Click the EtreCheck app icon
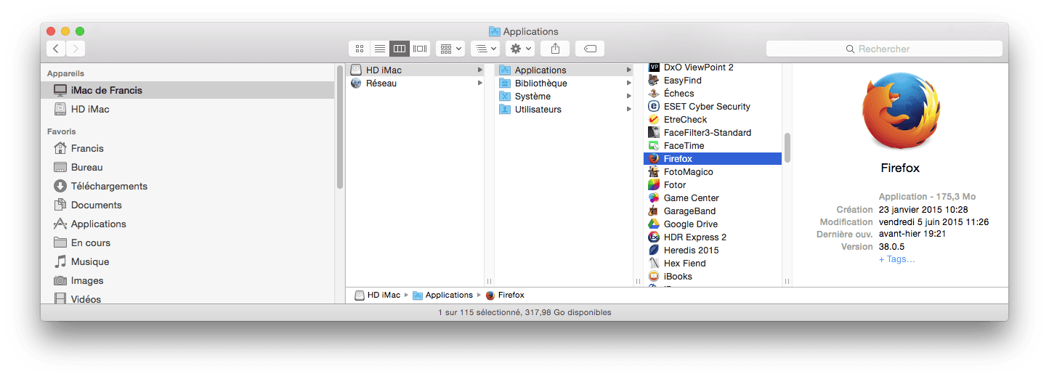The image size is (1049, 379). [x=654, y=119]
